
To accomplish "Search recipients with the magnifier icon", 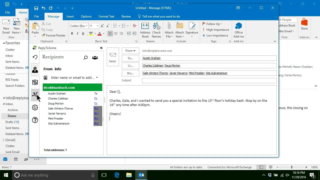I will [x=85, y=58].
